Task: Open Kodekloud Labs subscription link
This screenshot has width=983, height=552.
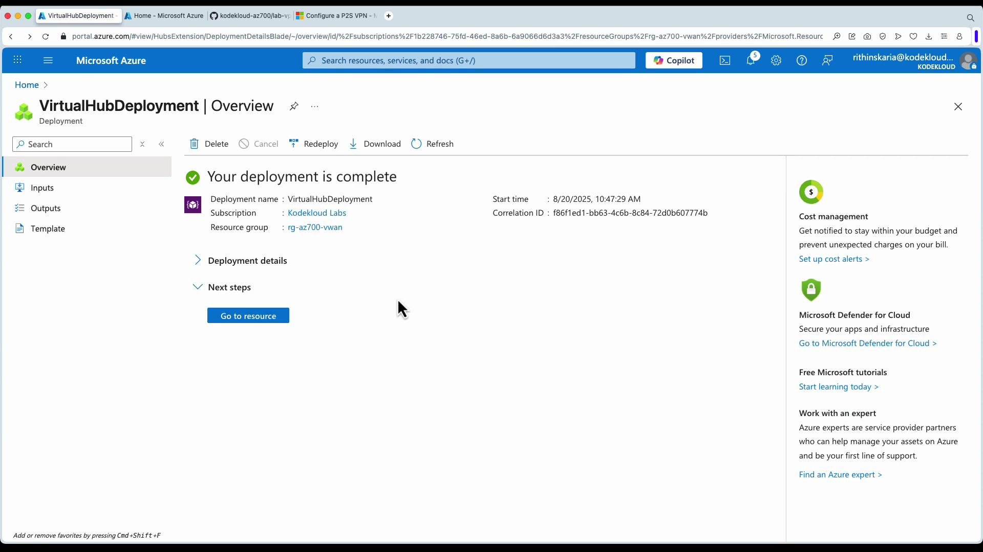Action: [x=317, y=213]
